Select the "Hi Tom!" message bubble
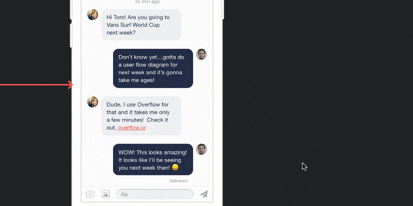This screenshot has width=413, height=206. [x=141, y=25]
